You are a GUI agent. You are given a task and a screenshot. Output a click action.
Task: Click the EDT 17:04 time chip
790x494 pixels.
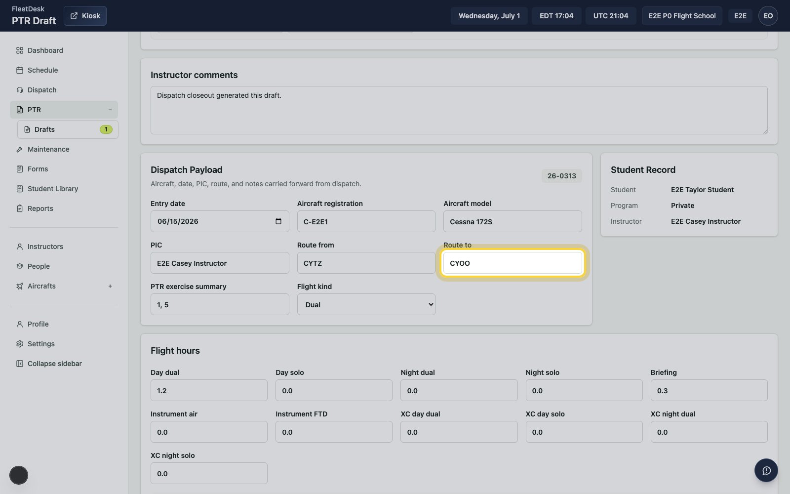[x=556, y=16]
